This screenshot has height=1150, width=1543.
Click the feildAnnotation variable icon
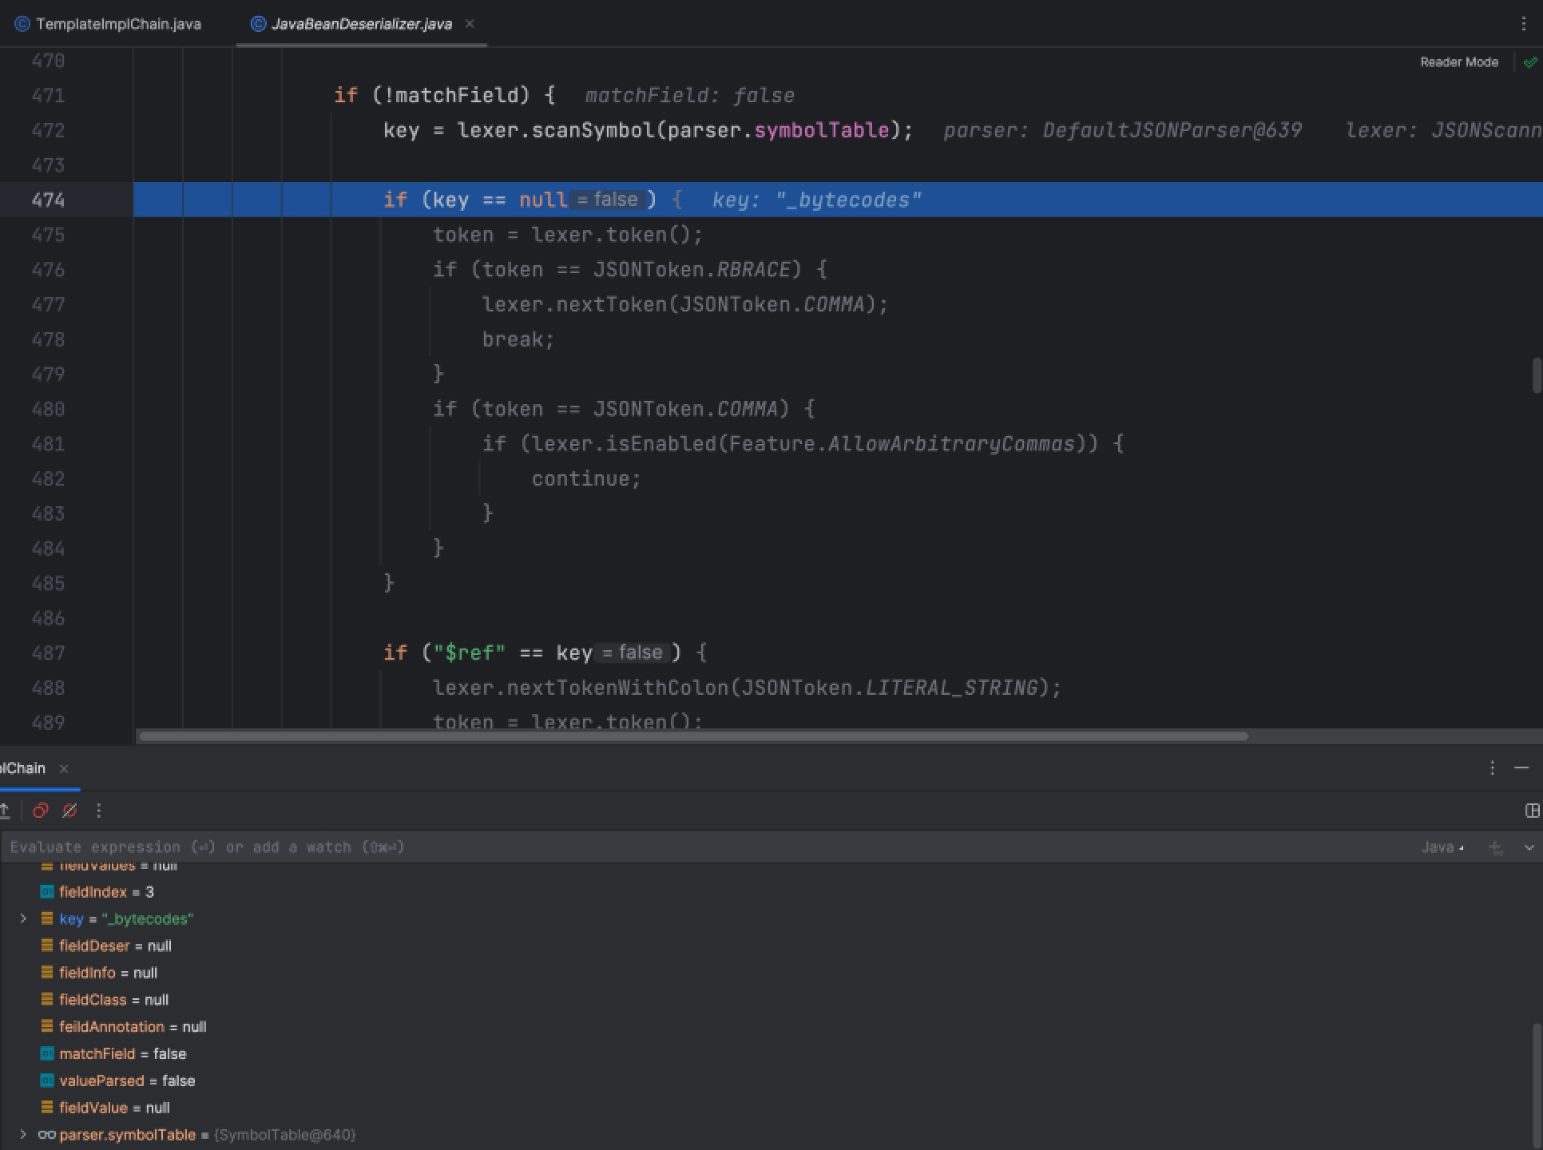point(46,1027)
